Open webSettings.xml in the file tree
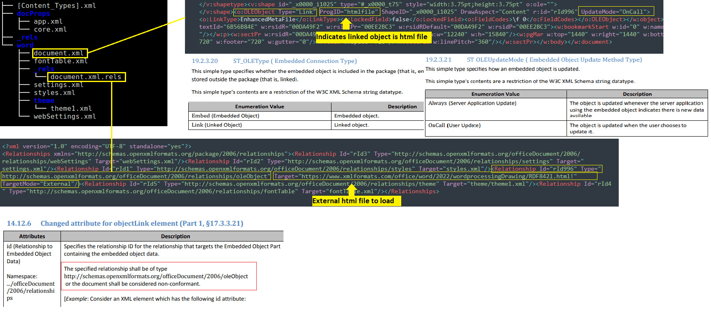Viewport: 711px width, 314px height. point(65,117)
